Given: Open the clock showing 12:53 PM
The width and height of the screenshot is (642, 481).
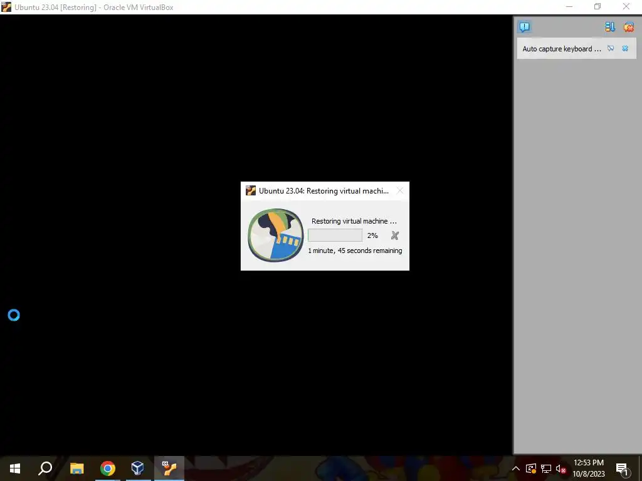Looking at the screenshot, I should point(588,468).
